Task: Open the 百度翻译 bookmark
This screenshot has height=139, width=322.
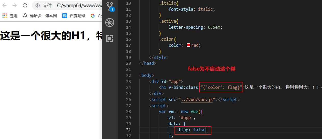Action: (x=74, y=16)
